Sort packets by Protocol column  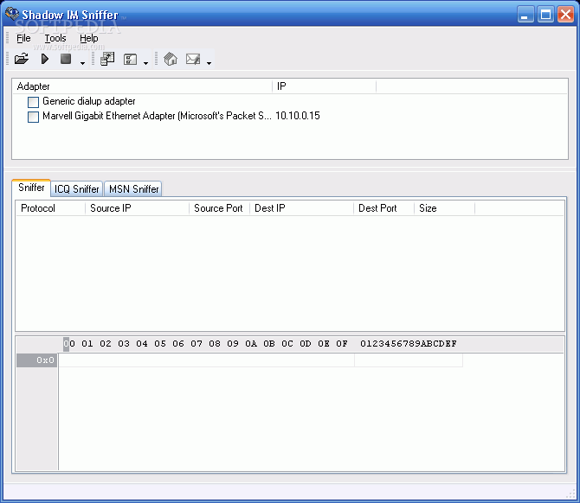click(x=51, y=208)
